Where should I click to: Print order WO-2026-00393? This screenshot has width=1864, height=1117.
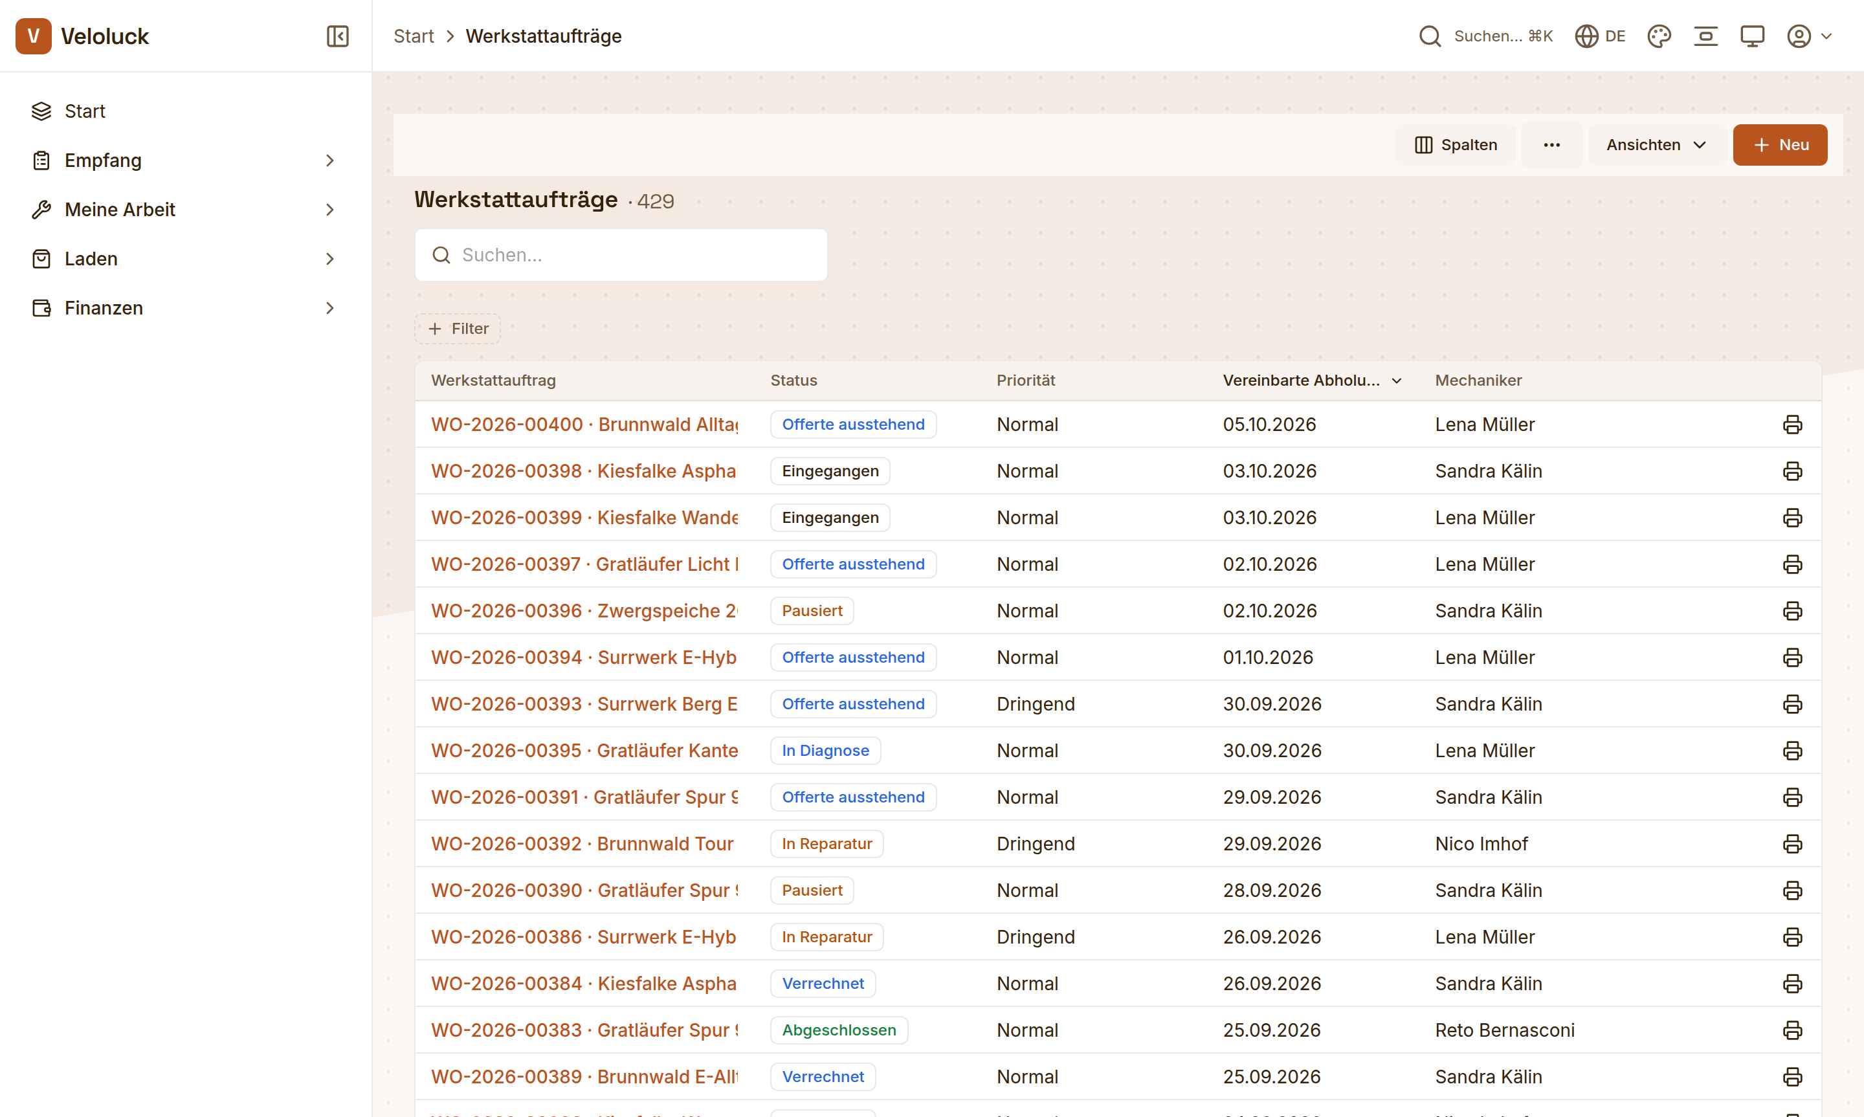coord(1792,705)
